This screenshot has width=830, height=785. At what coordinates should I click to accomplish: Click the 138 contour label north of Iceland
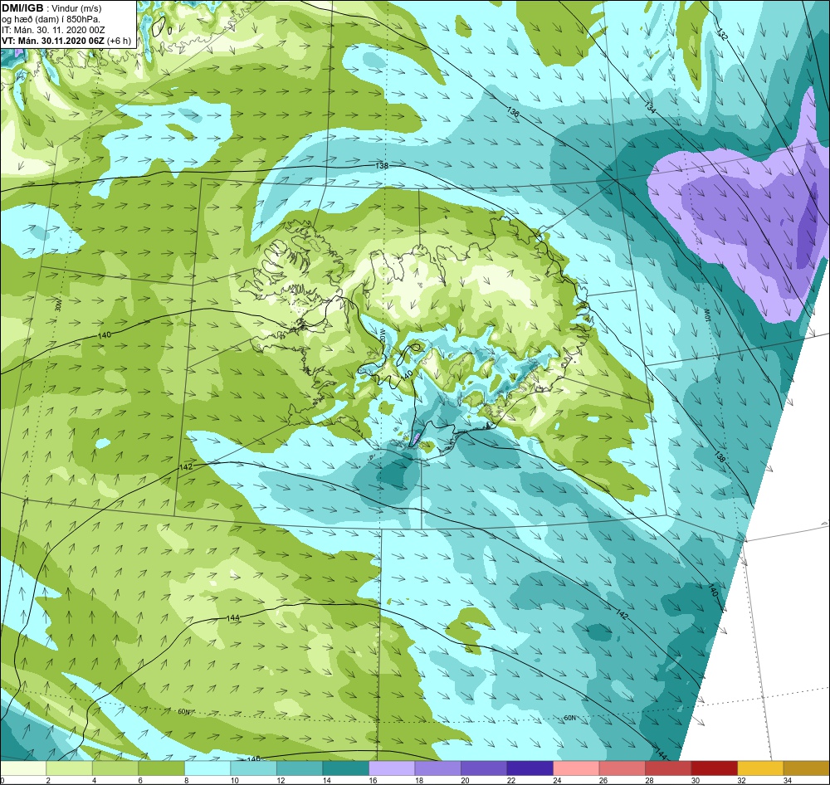pyautogui.click(x=382, y=166)
